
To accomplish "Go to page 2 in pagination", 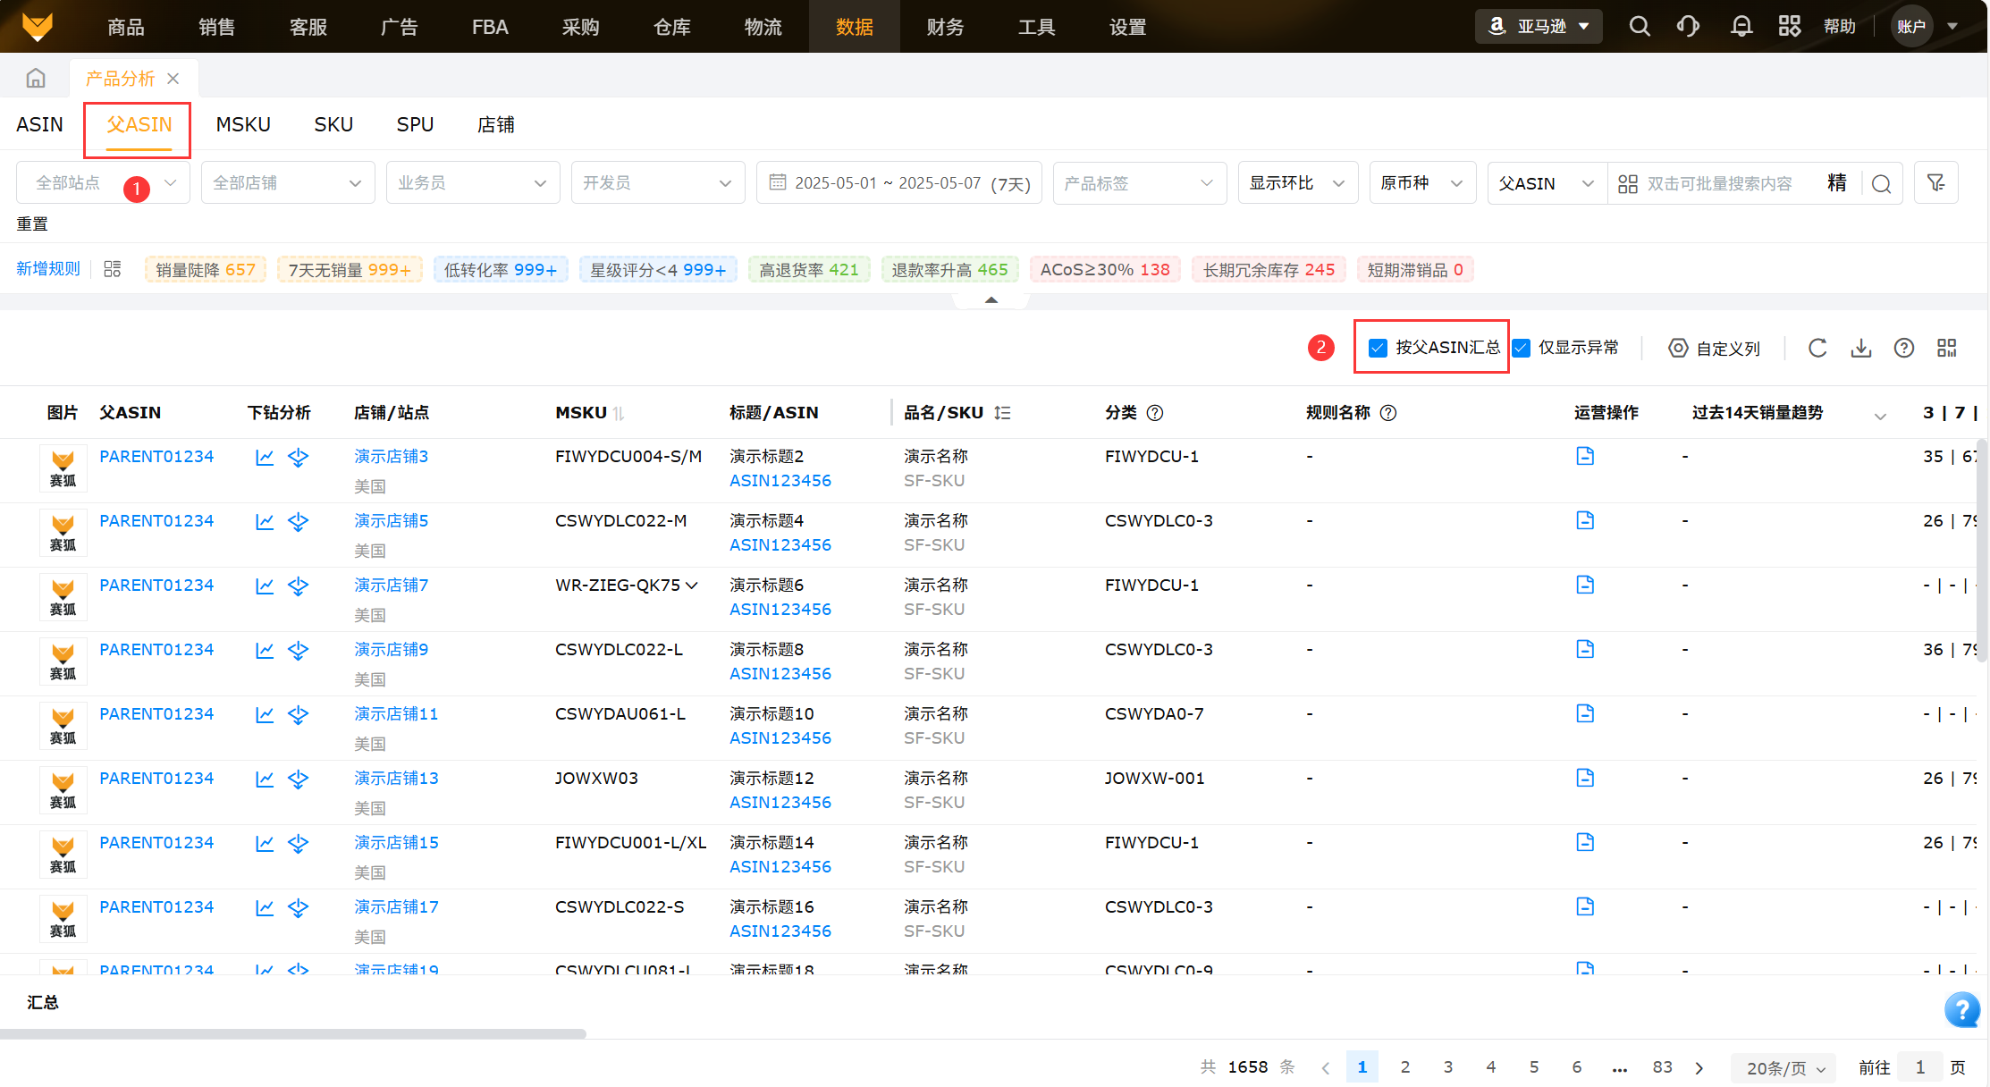I will (1405, 1066).
